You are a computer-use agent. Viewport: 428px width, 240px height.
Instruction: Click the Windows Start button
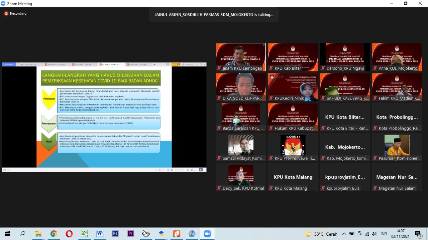[x=7, y=234]
